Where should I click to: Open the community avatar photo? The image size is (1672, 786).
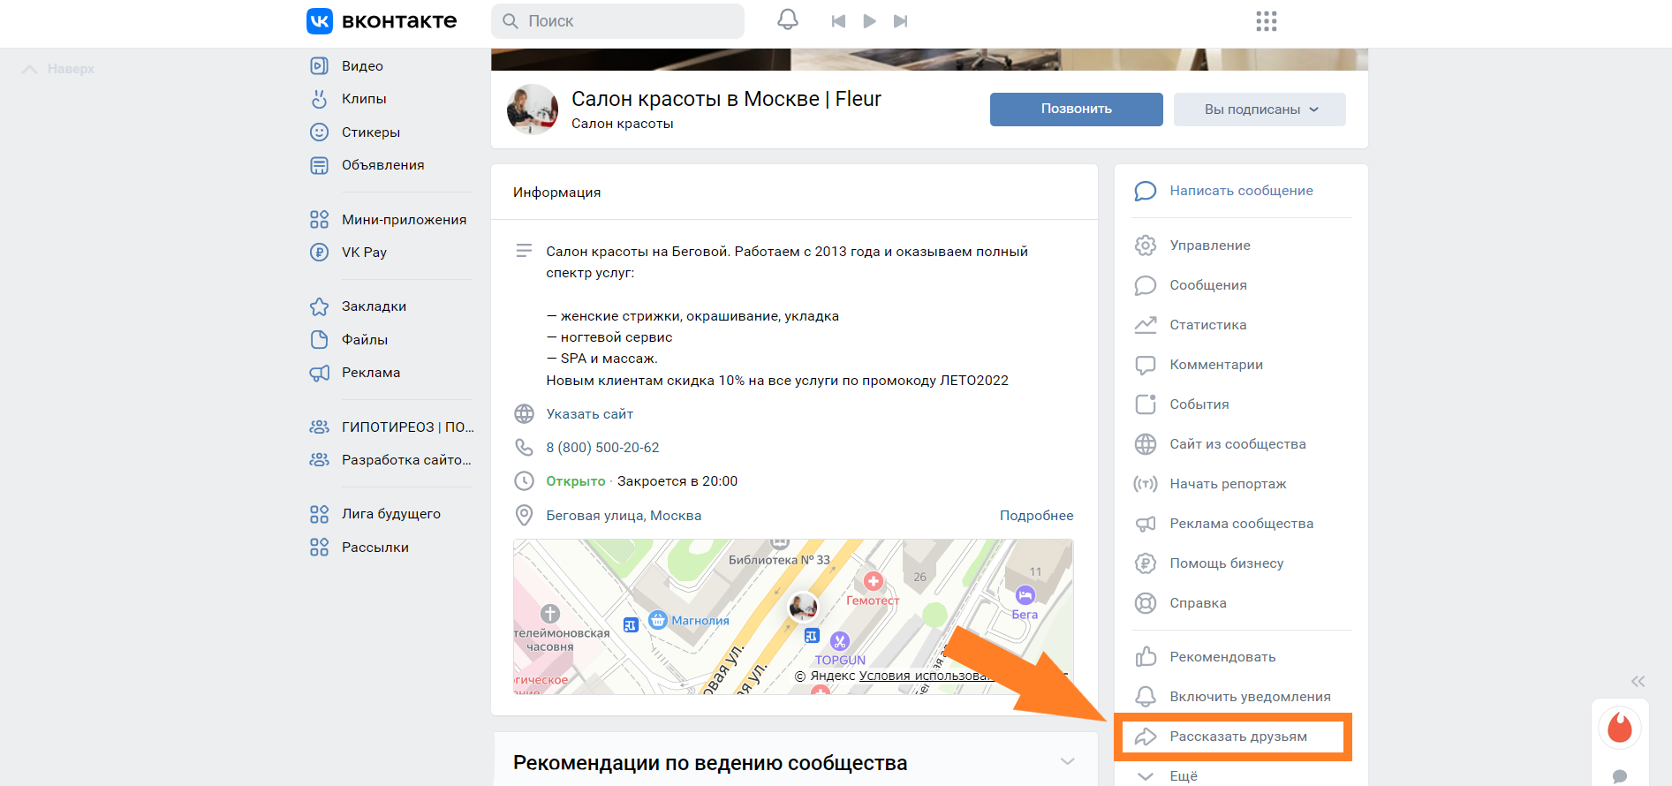[x=532, y=110]
